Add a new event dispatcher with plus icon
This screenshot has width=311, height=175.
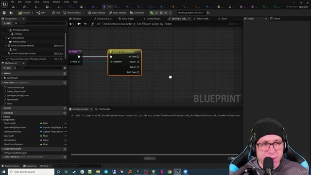click(x=65, y=149)
